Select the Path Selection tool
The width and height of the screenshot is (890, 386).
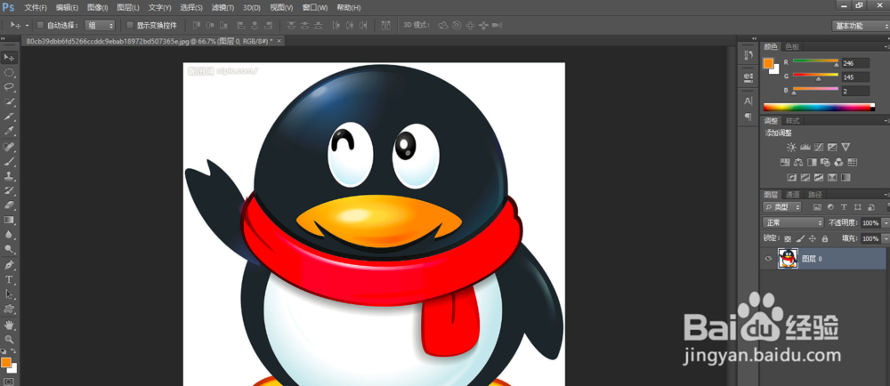point(9,294)
